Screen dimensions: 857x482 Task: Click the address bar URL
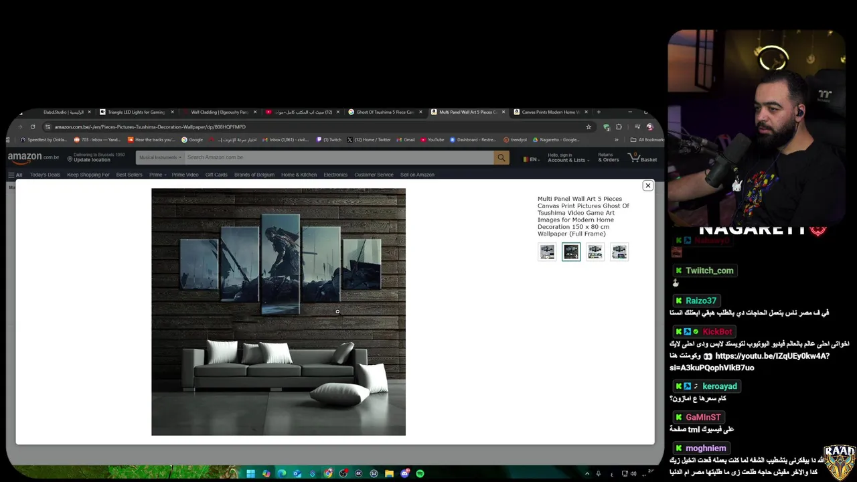tap(150, 127)
